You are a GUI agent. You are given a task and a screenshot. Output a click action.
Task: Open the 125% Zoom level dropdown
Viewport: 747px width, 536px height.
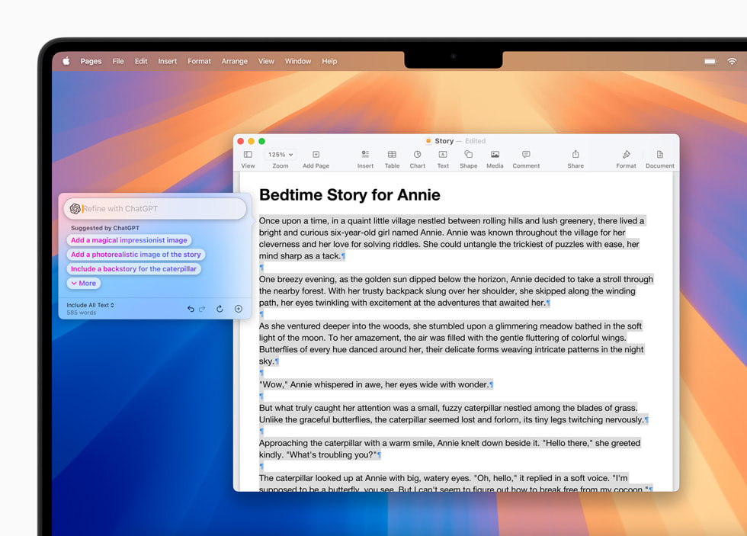pyautogui.click(x=280, y=154)
